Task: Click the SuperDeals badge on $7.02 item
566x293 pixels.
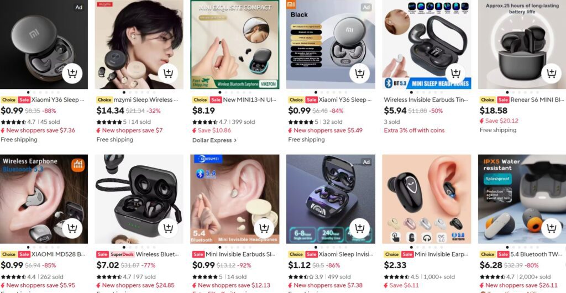Action: pos(122,254)
